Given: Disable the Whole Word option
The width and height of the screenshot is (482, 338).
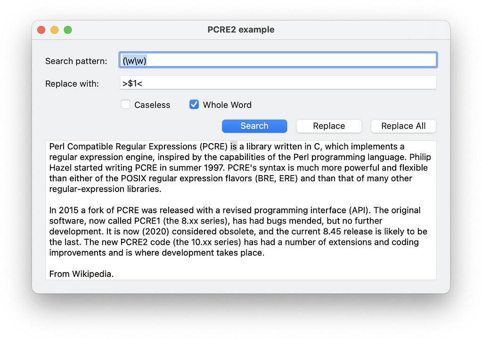Looking at the screenshot, I should pos(194,105).
